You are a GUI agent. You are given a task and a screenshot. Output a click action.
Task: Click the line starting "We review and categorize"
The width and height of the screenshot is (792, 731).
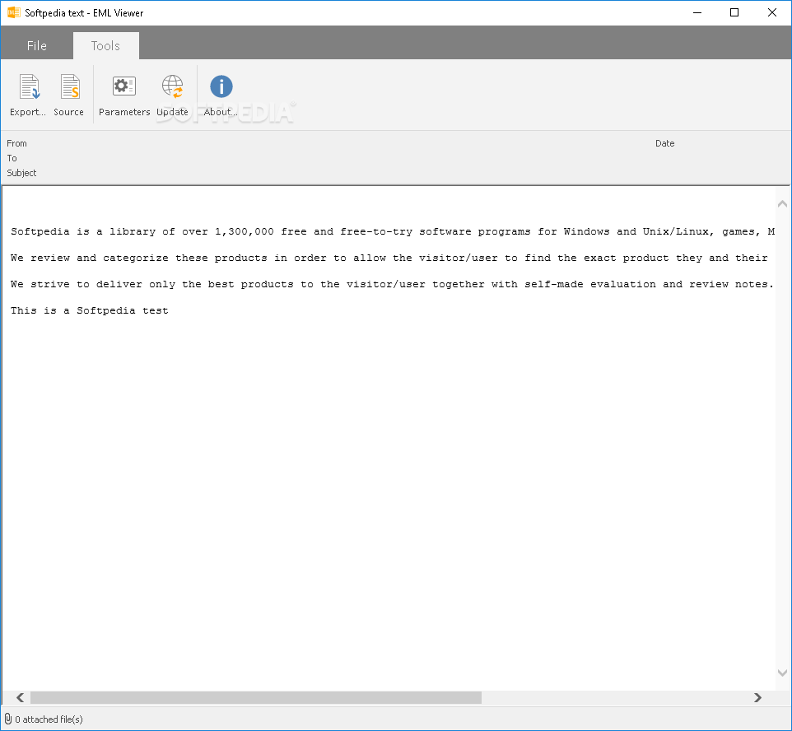[x=389, y=258]
